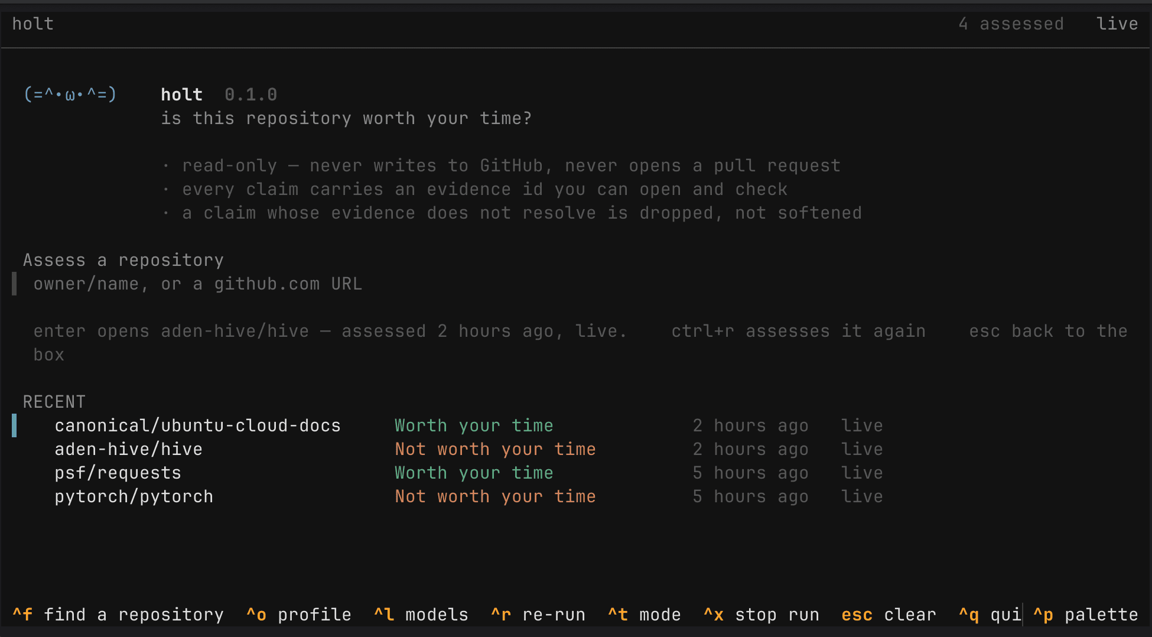Click 'live' tag on aden-hive/hive row
This screenshot has height=637, width=1152.
tap(863, 450)
